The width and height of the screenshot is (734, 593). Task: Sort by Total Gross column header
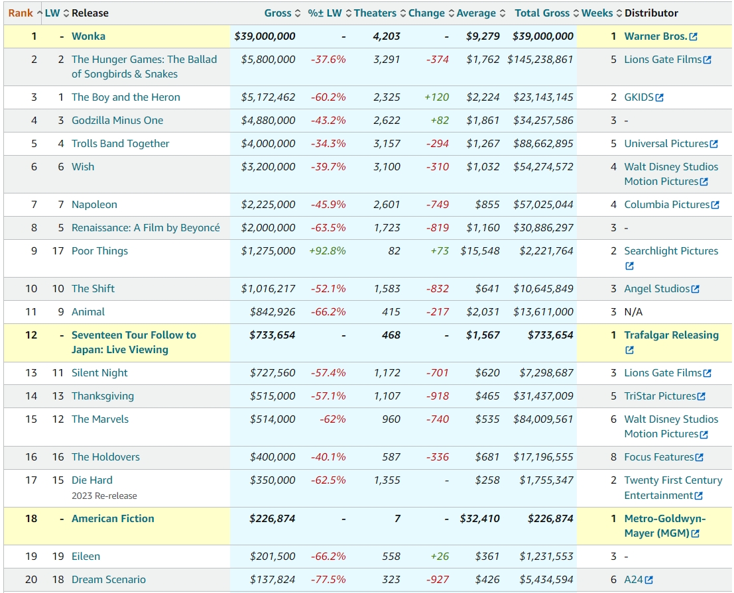(547, 13)
